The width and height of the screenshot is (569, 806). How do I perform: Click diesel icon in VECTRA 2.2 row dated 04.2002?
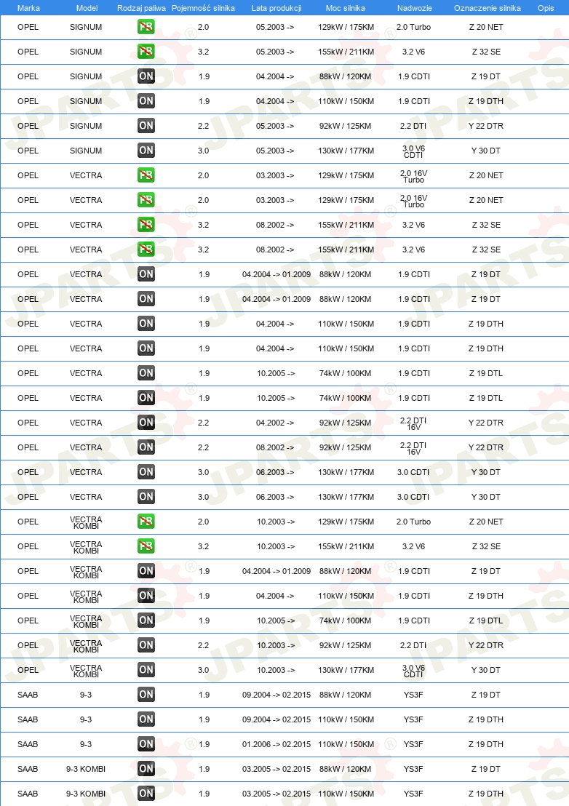coord(146,423)
